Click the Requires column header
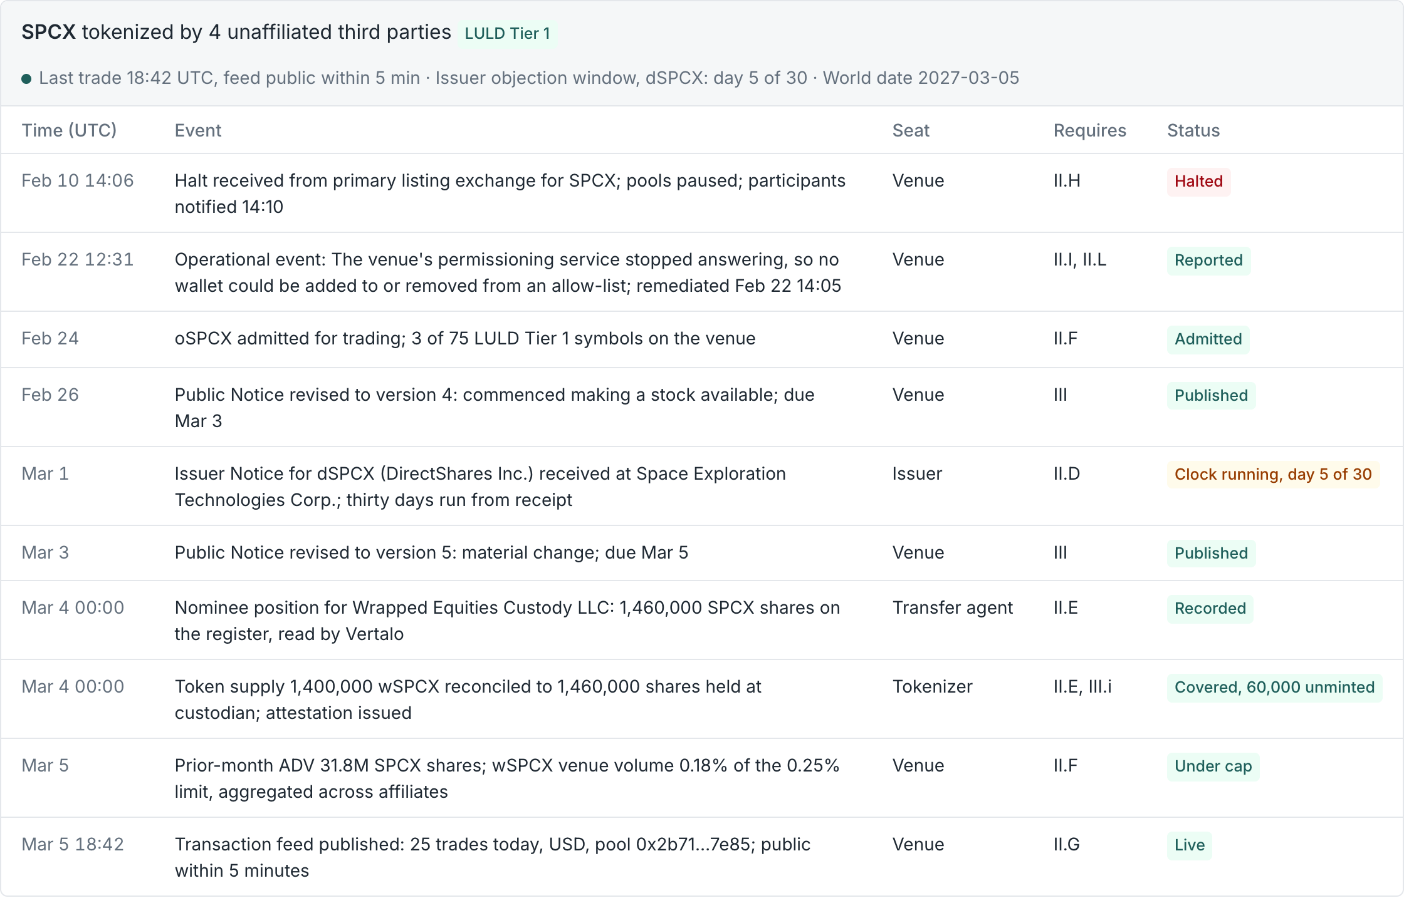 click(x=1089, y=130)
